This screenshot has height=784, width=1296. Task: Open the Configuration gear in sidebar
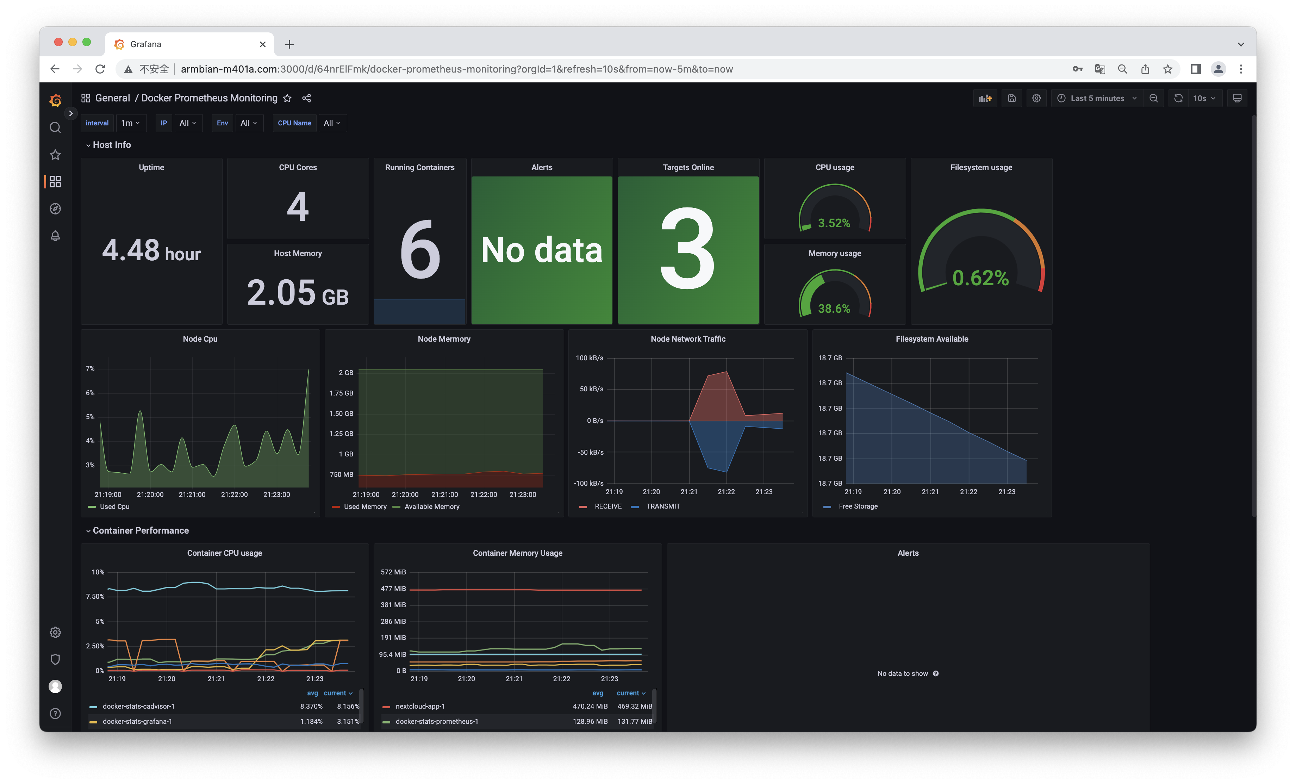coord(55,633)
